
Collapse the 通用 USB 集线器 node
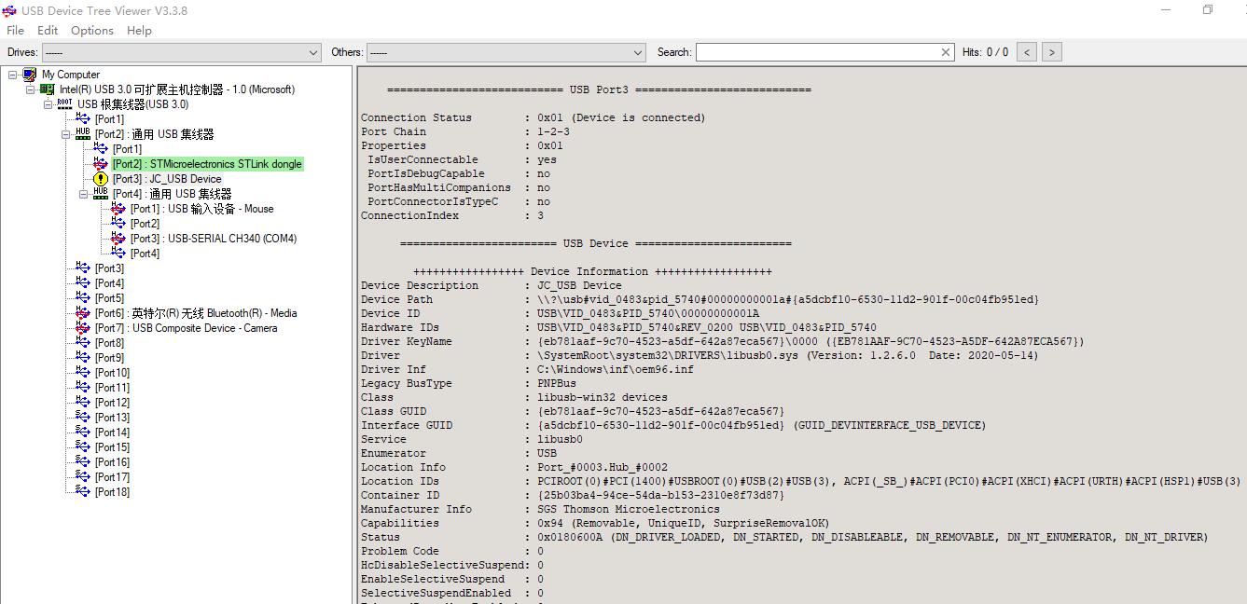(x=64, y=133)
